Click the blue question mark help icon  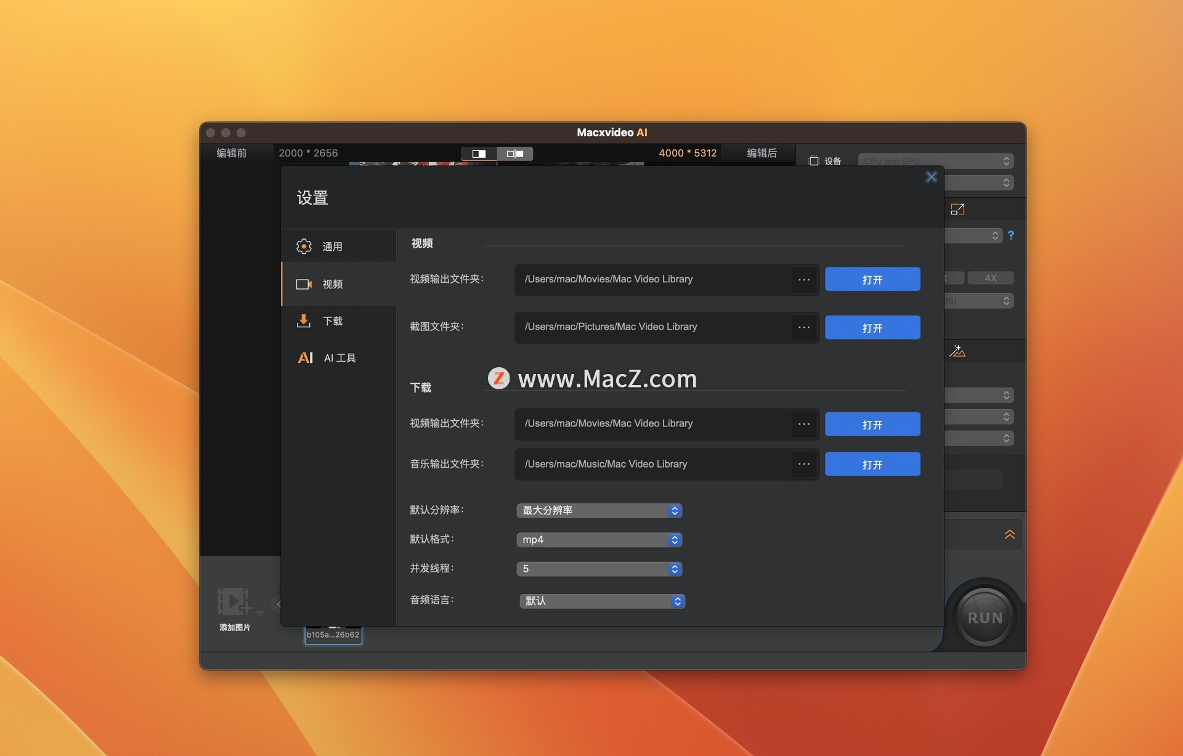click(x=1010, y=235)
